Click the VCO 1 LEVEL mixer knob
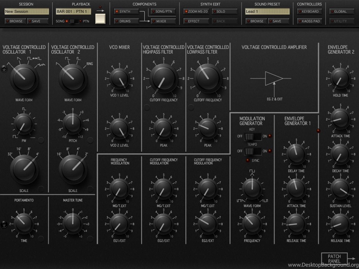The width and height of the screenshot is (359, 269). pos(119,78)
